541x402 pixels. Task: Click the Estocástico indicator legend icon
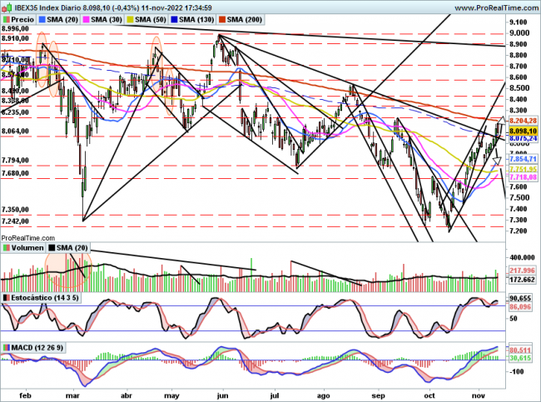[7, 297]
